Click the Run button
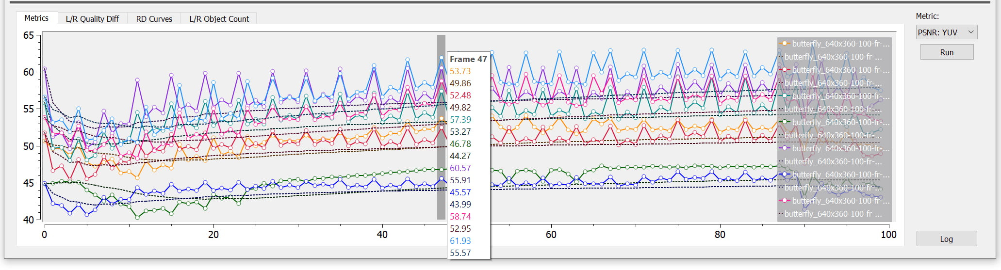 click(947, 52)
